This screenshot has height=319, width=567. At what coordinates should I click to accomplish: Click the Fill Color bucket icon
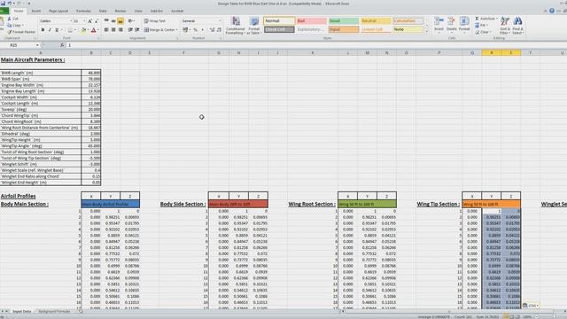click(x=82, y=30)
